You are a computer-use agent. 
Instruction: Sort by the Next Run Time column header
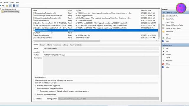(x=146, y=10)
